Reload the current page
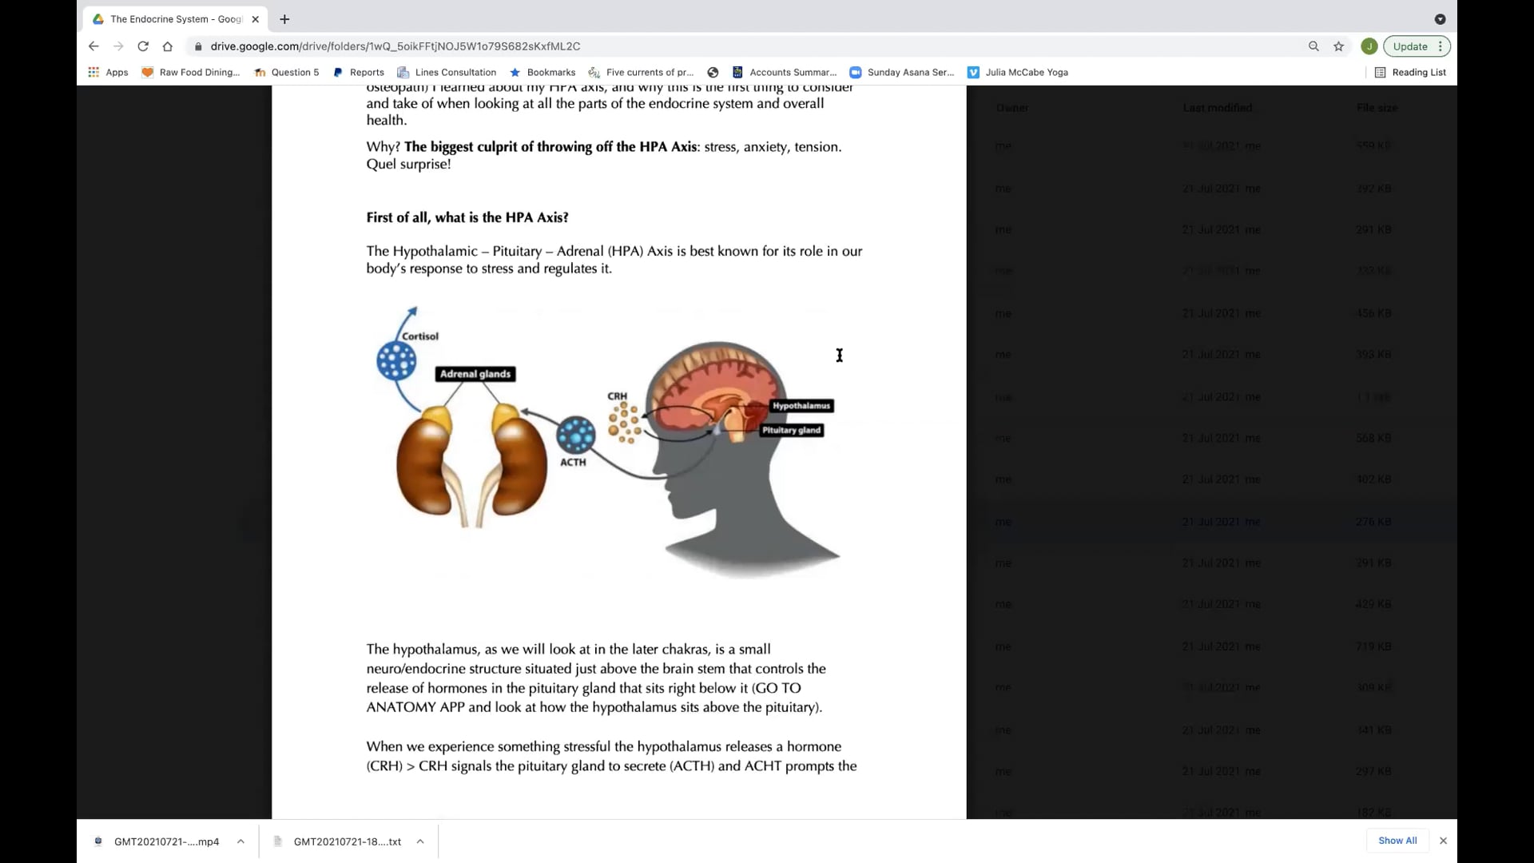The width and height of the screenshot is (1534, 863). [x=143, y=46]
